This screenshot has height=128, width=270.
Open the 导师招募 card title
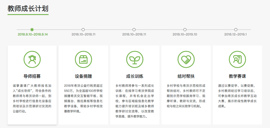click(x=32, y=76)
